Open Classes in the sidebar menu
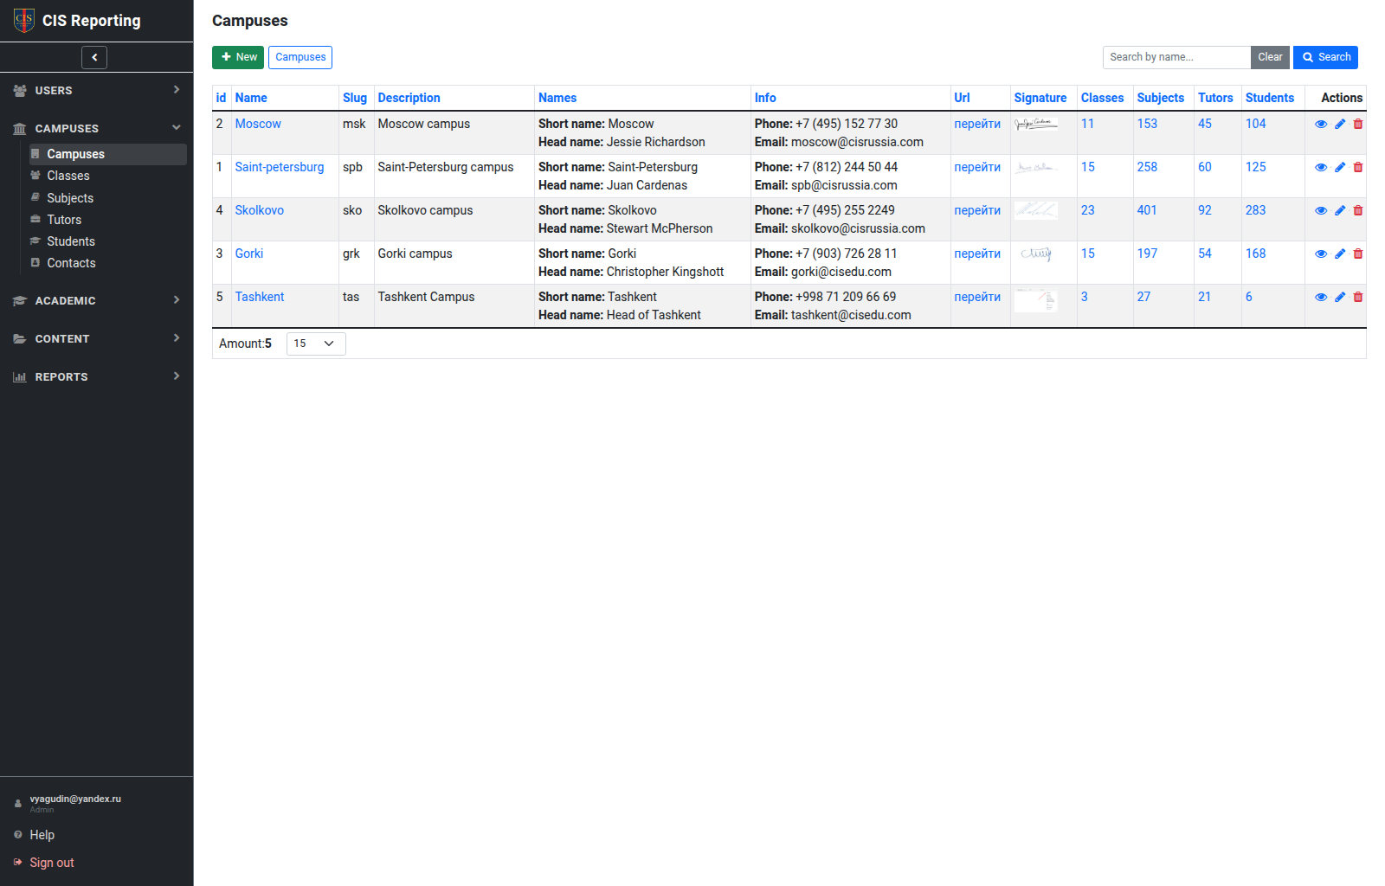Viewport: 1385px width, 886px height. (x=107, y=176)
